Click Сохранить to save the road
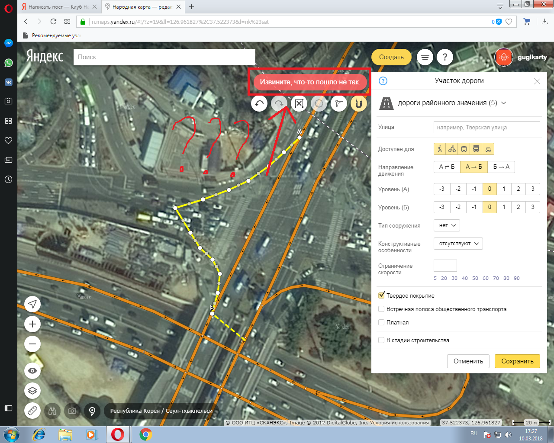Viewport: 554px width, 443px height. click(x=517, y=361)
